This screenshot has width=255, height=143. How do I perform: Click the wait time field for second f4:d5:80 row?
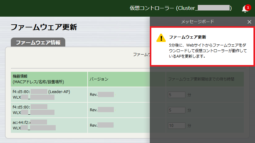[x=177, y=110]
